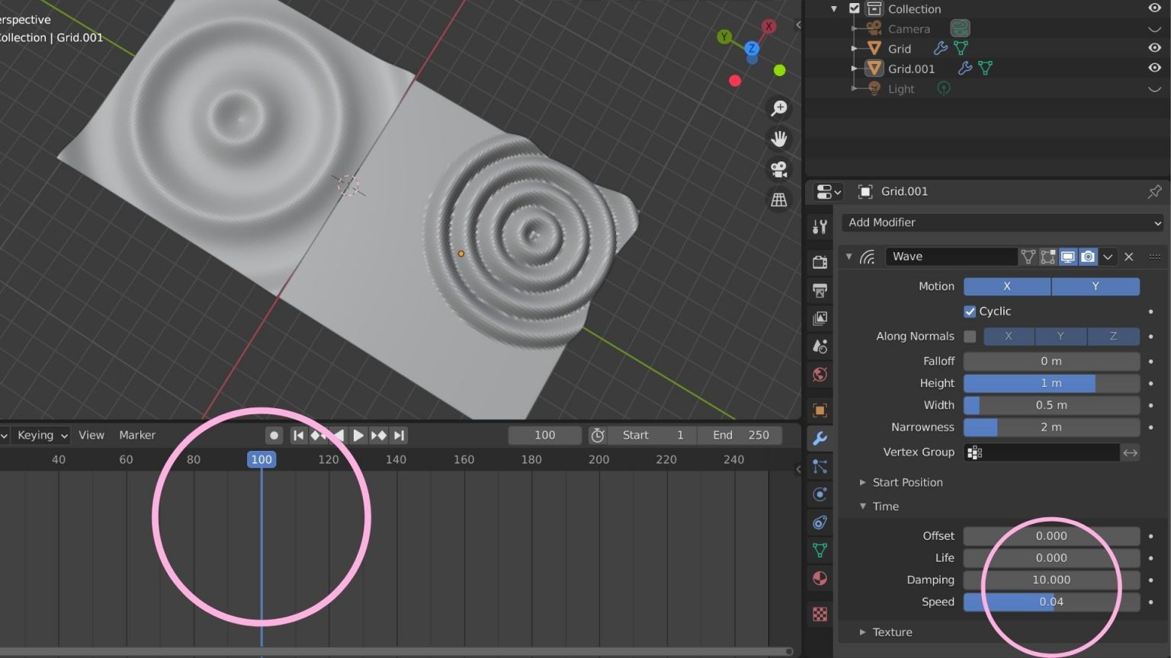Disable camera render visibility for Wave modifier
The image size is (1171, 658).
[1088, 257]
